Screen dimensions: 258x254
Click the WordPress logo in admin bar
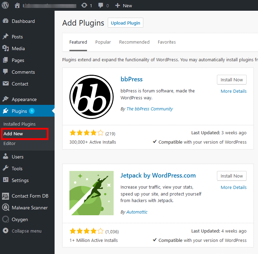tap(6, 6)
